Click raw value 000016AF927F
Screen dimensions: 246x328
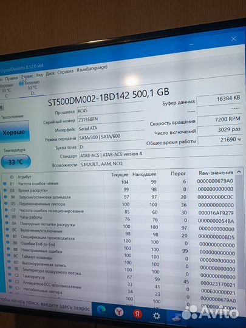[216, 213]
